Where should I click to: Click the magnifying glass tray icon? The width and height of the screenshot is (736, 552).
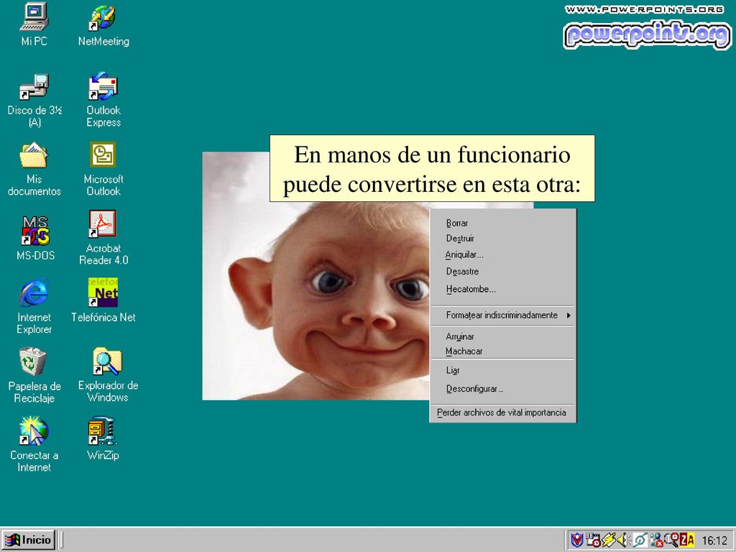[x=672, y=540]
